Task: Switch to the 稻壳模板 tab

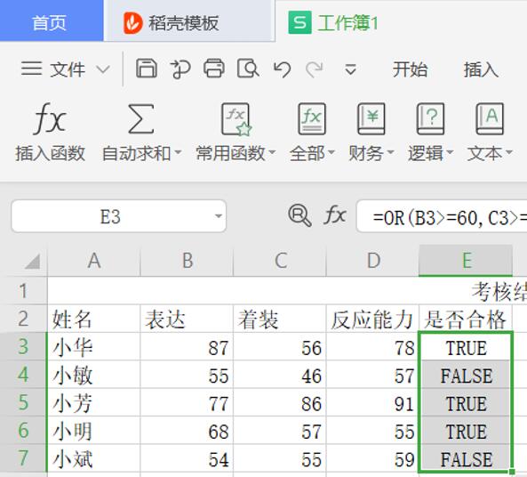Action: (172, 23)
